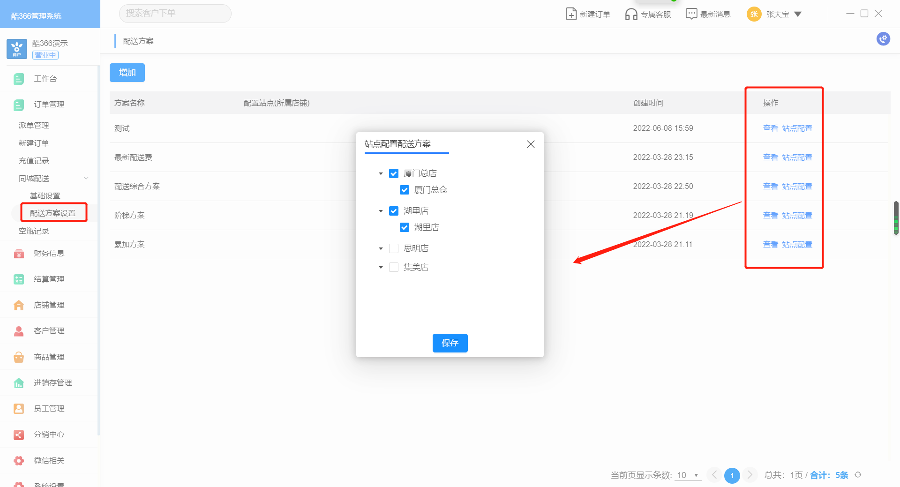
Task: Select 空瓶记录 menu item
Action: click(34, 231)
